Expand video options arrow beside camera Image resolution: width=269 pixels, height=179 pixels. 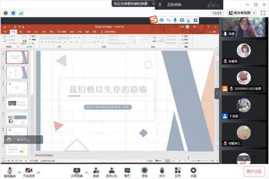click(x=38, y=172)
